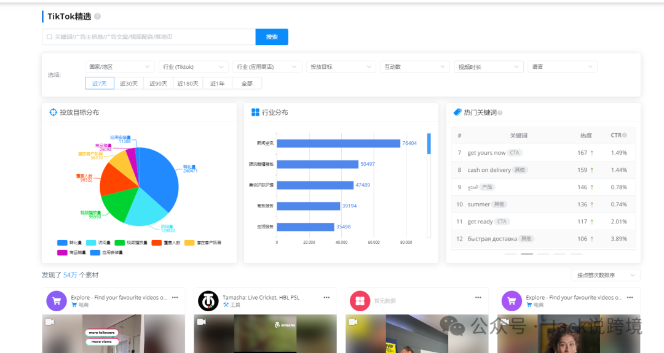Switch to the 近1年 time range tab
Screen dimensions: 664x353
click(x=218, y=83)
